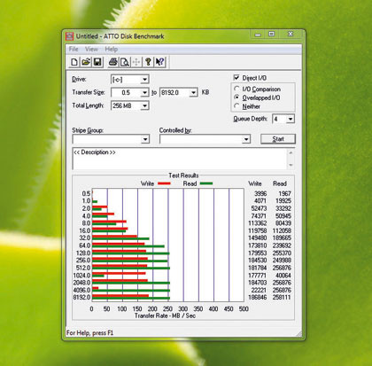The width and height of the screenshot is (372, 366).
Task: Click the Transfer Rate - MB / Sec axis label
Action: click(165, 315)
